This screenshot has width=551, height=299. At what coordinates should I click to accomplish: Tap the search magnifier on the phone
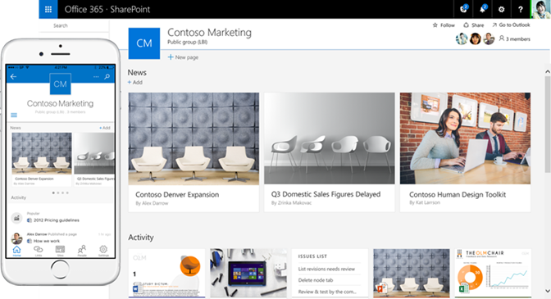[107, 76]
